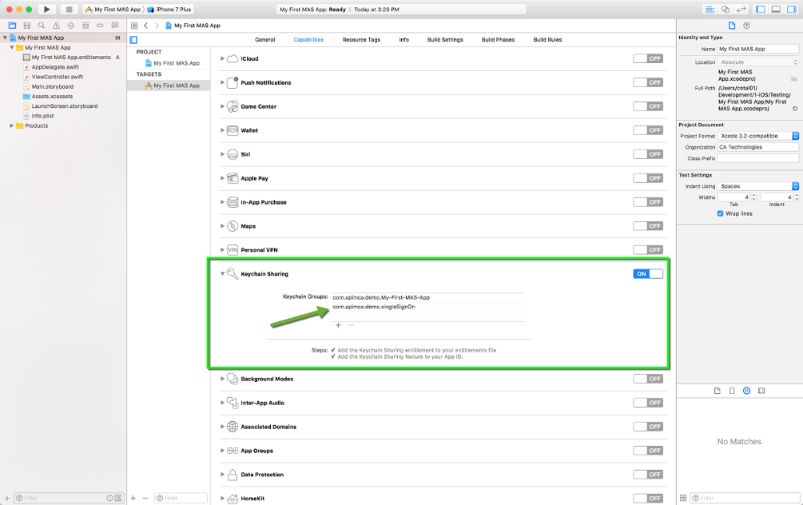Show the Standard editor
The image size is (803, 505).
(x=710, y=10)
